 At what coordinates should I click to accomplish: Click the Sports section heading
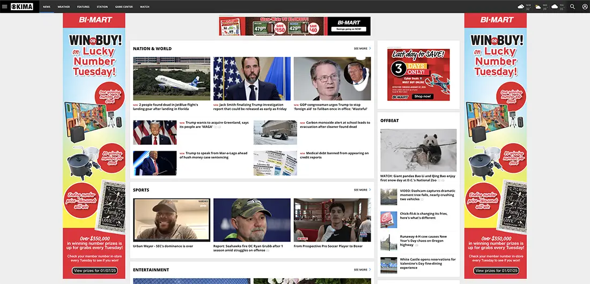[x=141, y=190]
